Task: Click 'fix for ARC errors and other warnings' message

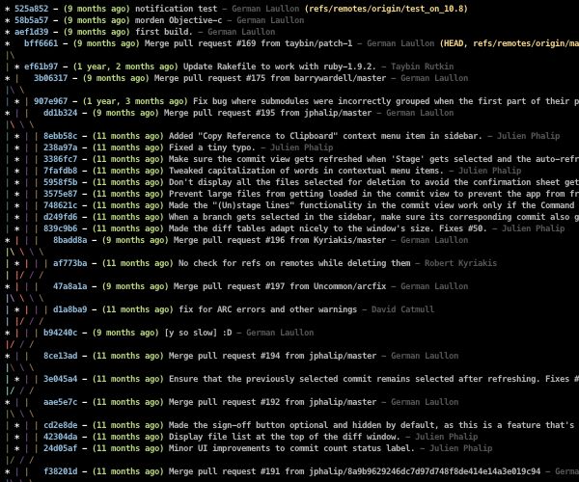Action: [x=267, y=309]
